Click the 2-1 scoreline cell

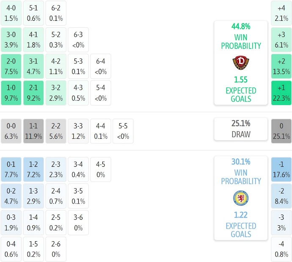(33, 93)
